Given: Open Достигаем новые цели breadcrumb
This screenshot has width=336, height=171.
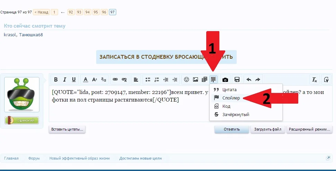Looking at the screenshot, I should point(140,158).
